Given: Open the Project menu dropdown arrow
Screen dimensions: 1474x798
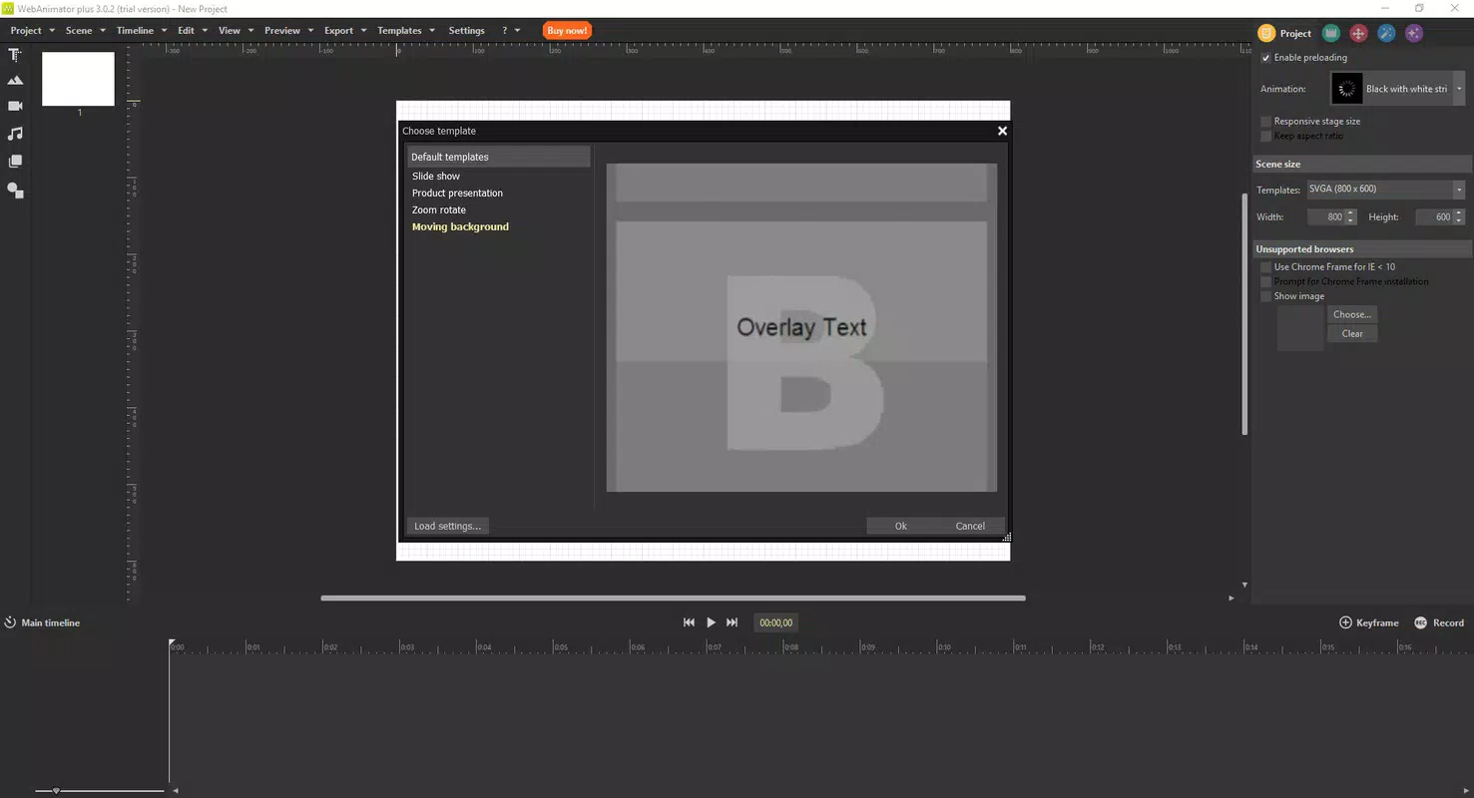Looking at the screenshot, I should click(x=52, y=31).
